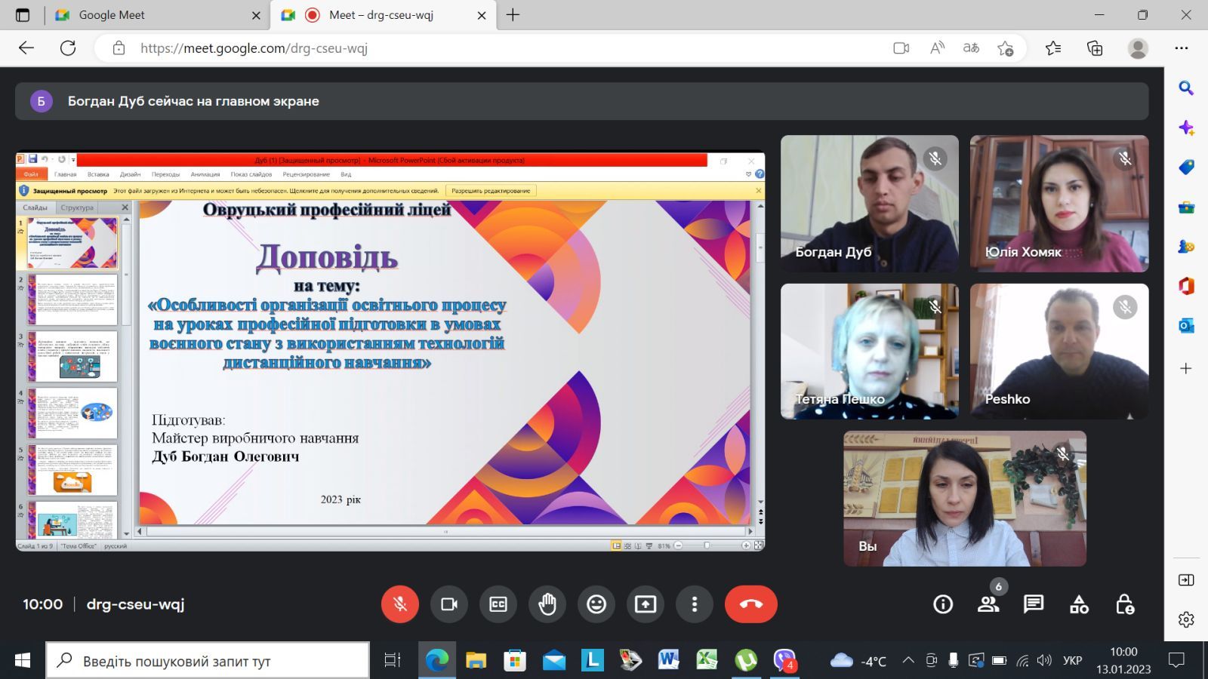Raise your hand in the meeting
Screen dimensions: 1208x679
click(x=547, y=604)
